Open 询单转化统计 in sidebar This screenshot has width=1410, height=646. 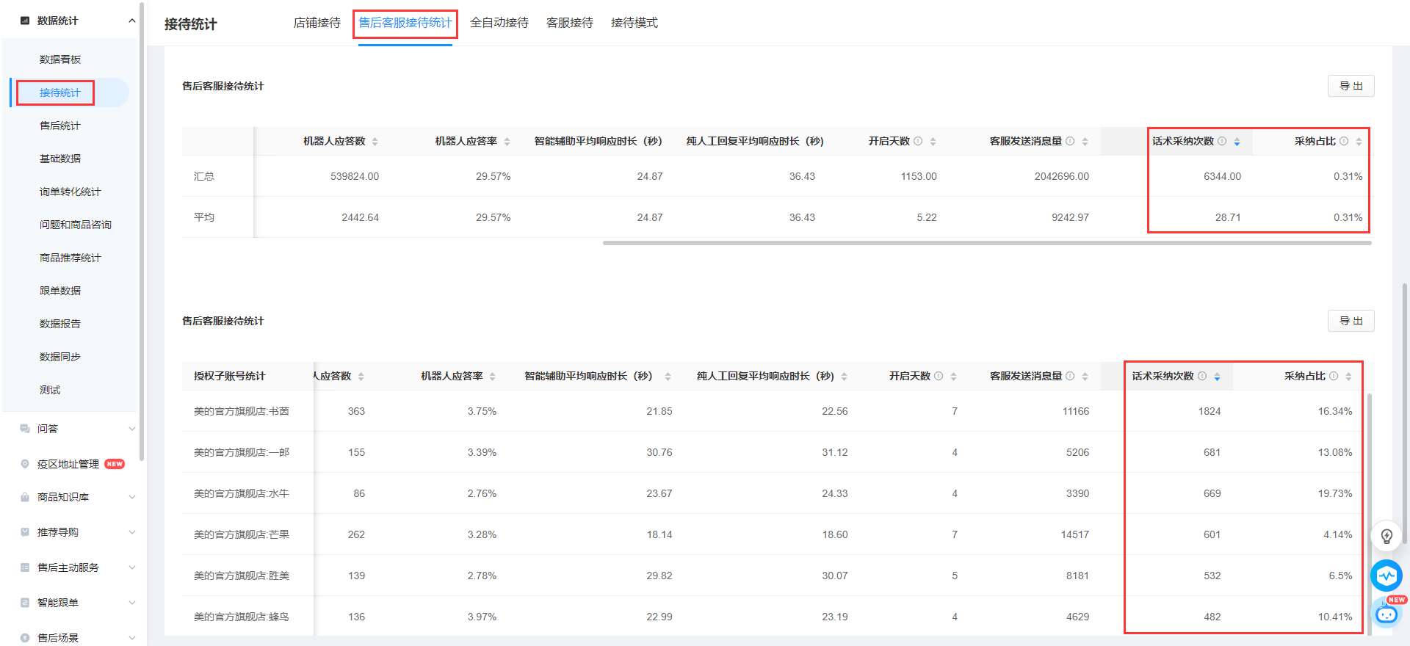click(x=71, y=192)
